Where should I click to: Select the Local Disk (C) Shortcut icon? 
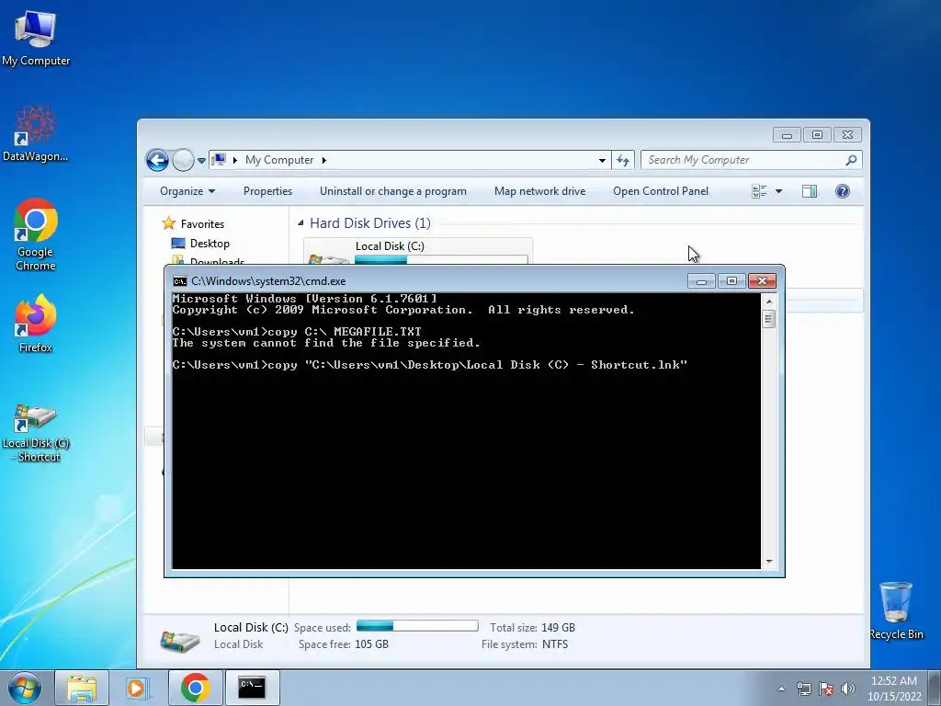tap(36, 432)
